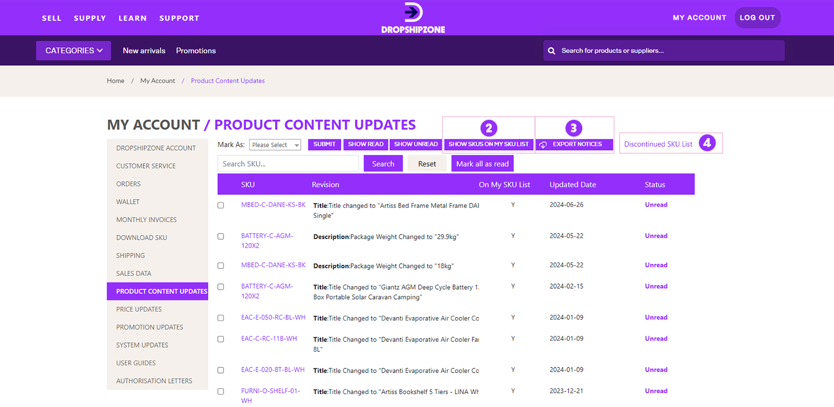This screenshot has width=834, height=407.
Task: Open the Discontinued SKU List link
Action: coord(658,144)
